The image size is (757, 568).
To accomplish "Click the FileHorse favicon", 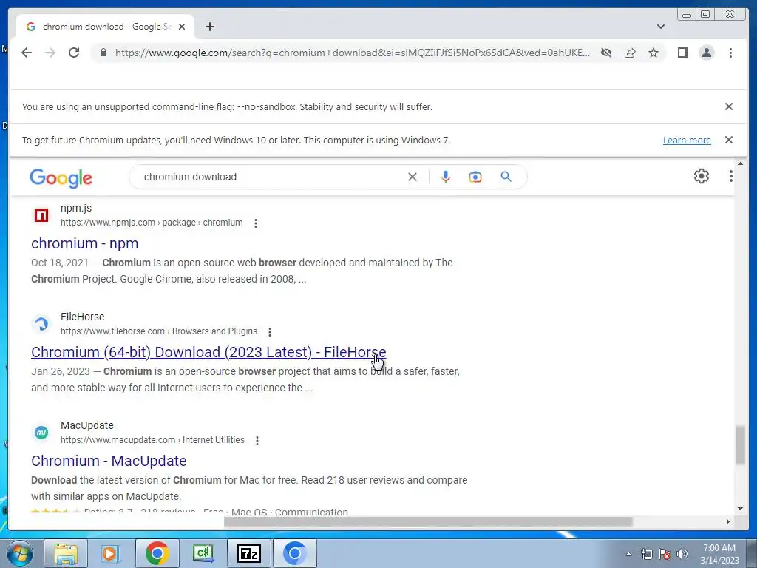I will (41, 324).
